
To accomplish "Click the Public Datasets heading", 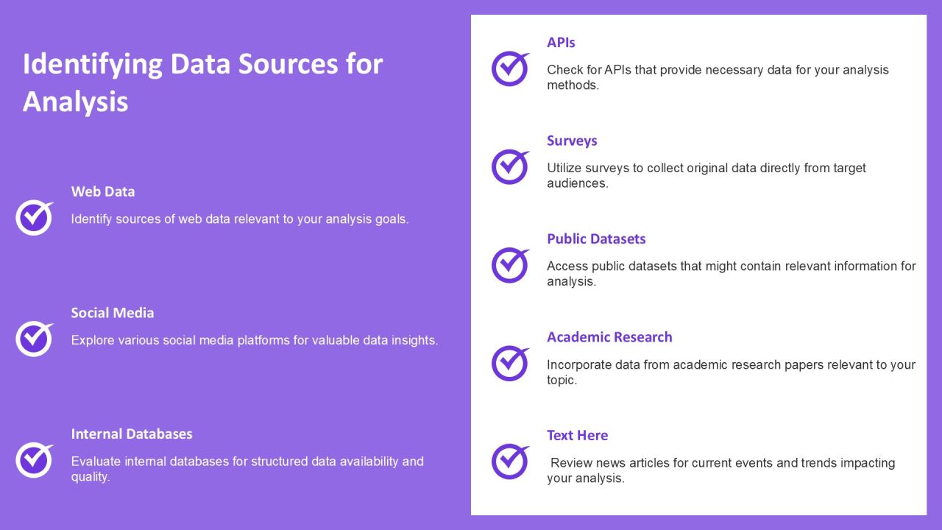I will pyautogui.click(x=596, y=239).
